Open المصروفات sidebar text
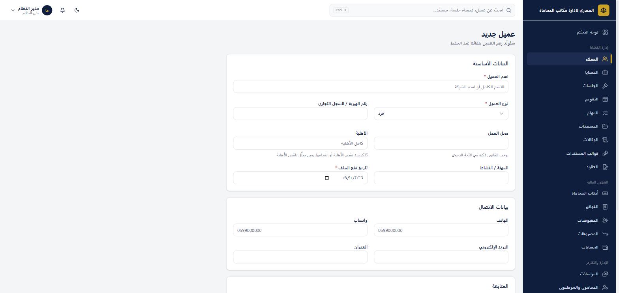The height and width of the screenshot is (293, 619). click(x=588, y=234)
